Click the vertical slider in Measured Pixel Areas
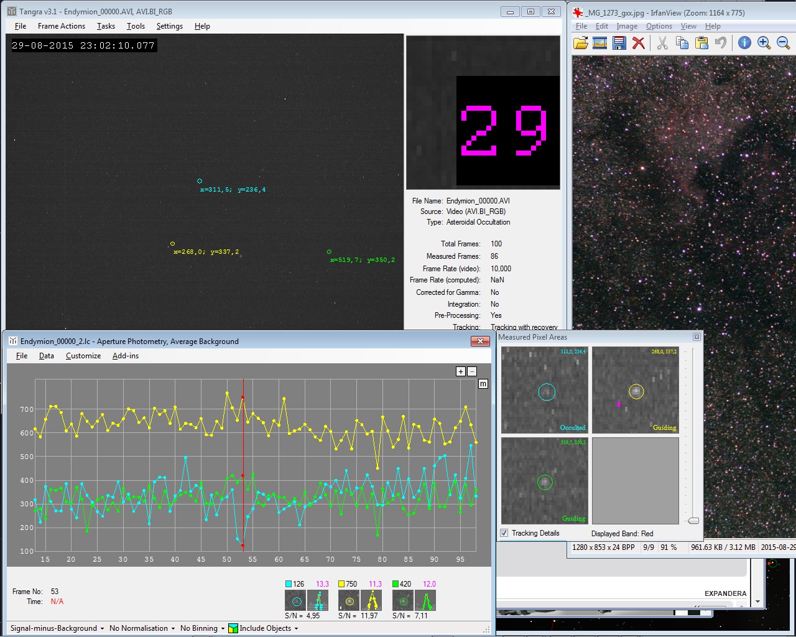 [x=693, y=520]
